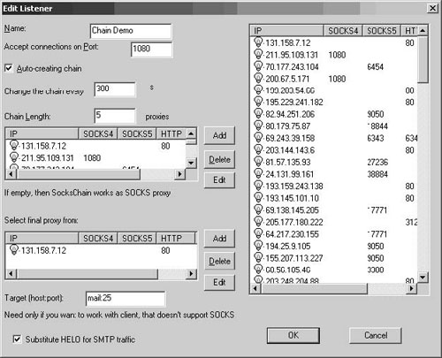The image size is (442, 358).
Task: Click the bulb icon beside 200.67.5.171
Action: (x=258, y=78)
